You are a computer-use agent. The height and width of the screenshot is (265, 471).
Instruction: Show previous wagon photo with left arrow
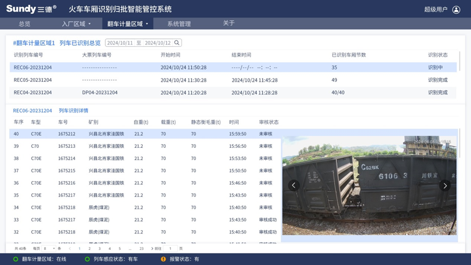[293, 185]
